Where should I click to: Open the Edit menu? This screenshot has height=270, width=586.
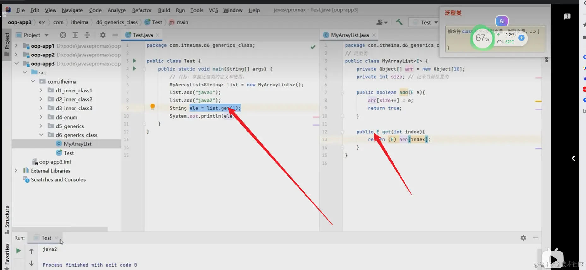[x=35, y=10]
